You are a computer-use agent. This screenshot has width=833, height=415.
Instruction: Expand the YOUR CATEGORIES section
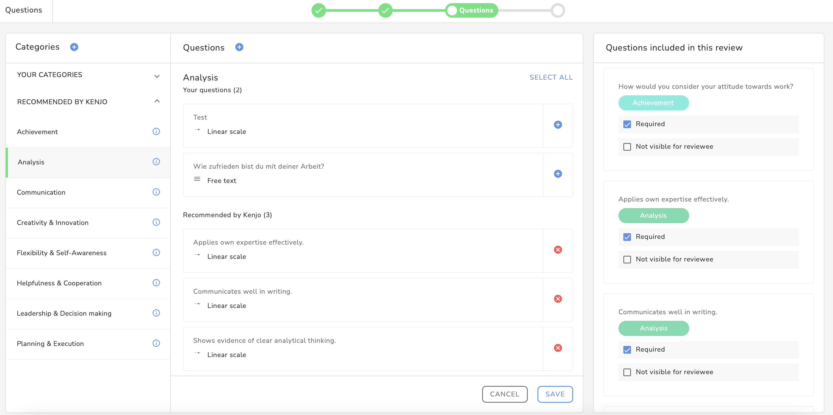coord(157,76)
